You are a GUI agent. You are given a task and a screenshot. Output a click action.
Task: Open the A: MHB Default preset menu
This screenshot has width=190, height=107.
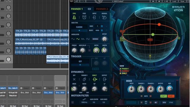[x=118, y=1]
